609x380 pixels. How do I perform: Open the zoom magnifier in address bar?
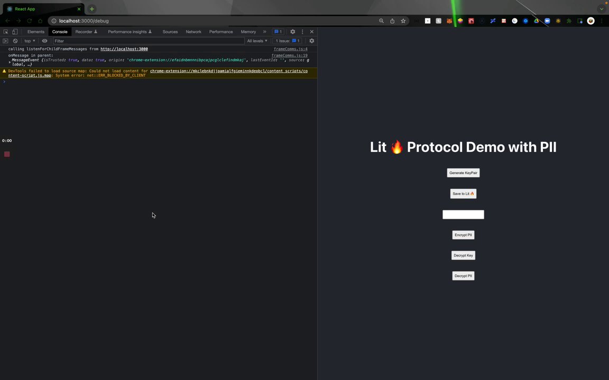pyautogui.click(x=381, y=21)
